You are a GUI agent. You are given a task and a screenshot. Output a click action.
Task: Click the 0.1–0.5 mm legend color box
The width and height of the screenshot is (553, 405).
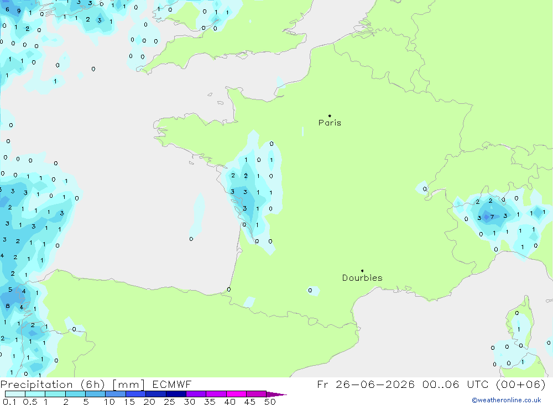click(15, 394)
